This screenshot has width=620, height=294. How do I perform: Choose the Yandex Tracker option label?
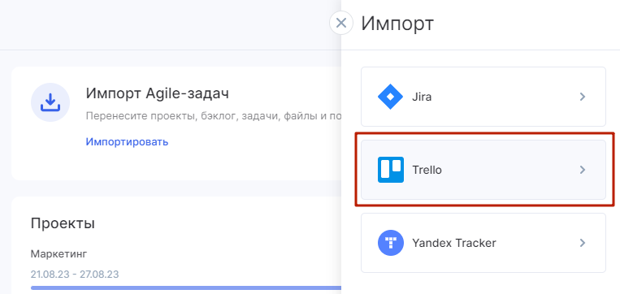(x=454, y=243)
